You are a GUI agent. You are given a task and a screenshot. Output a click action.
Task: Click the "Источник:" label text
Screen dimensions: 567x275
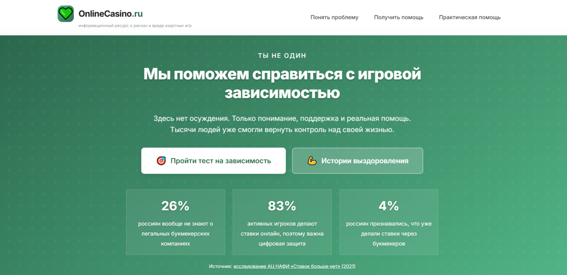[x=220, y=266]
